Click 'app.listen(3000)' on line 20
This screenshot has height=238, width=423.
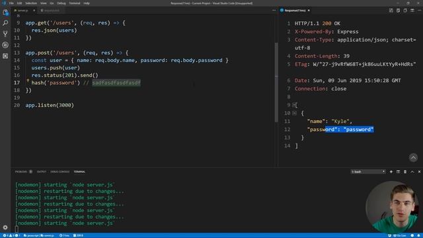50,105
